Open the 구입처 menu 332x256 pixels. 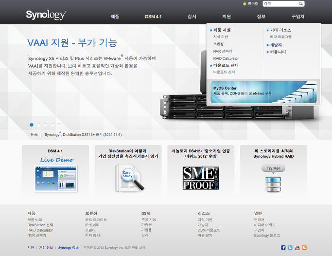tap(298, 17)
